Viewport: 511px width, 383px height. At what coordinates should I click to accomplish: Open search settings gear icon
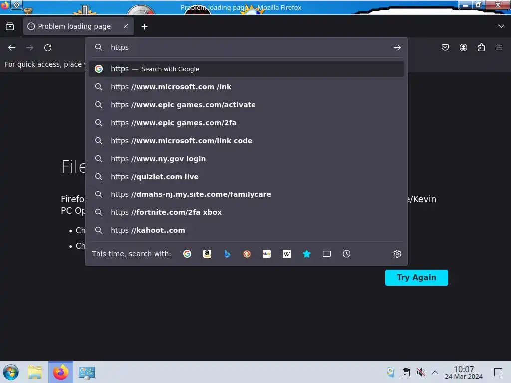(x=397, y=254)
